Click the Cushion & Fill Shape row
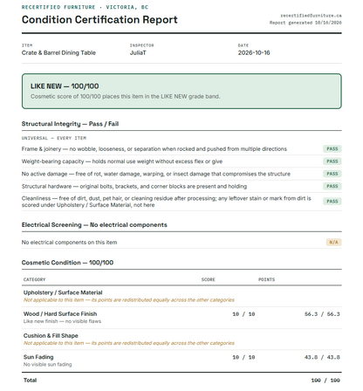Viewport: 363px width, 391px height. 181,340
